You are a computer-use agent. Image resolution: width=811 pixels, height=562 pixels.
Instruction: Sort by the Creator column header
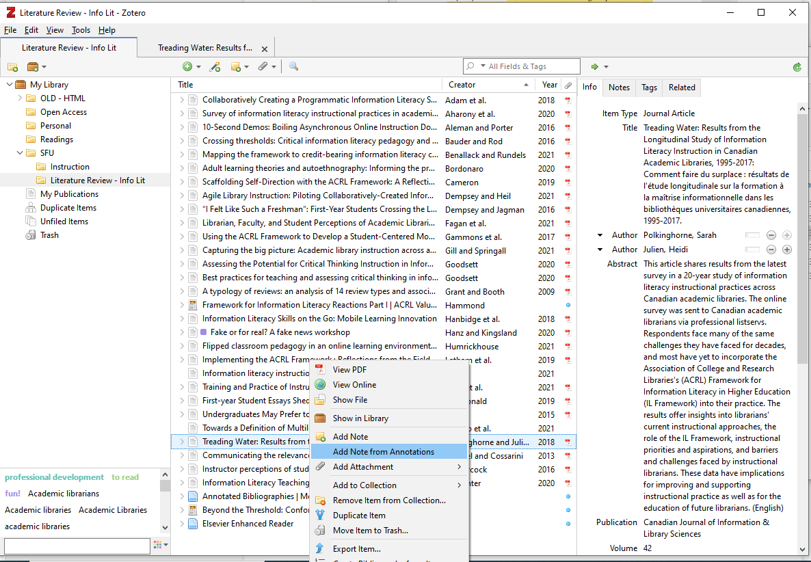[x=488, y=85]
